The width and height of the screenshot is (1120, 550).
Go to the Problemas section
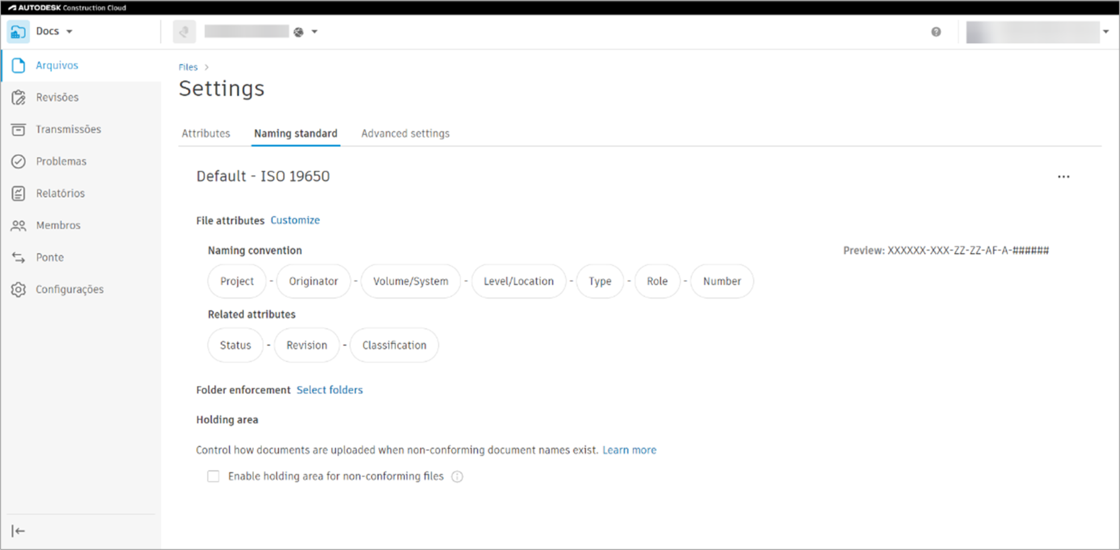tap(61, 161)
